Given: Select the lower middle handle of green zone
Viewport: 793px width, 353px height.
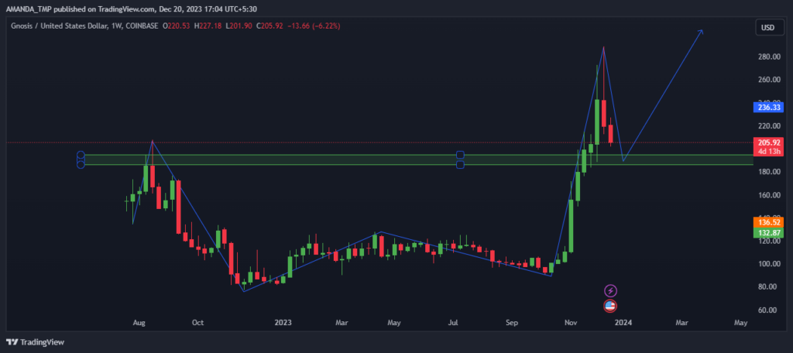Looking at the screenshot, I should tap(460, 164).
